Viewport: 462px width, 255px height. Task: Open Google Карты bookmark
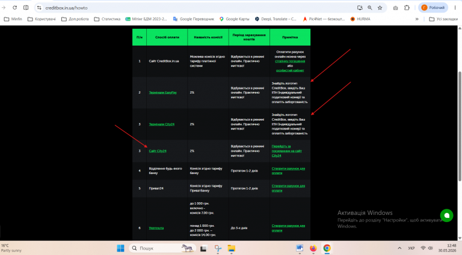coord(234,19)
